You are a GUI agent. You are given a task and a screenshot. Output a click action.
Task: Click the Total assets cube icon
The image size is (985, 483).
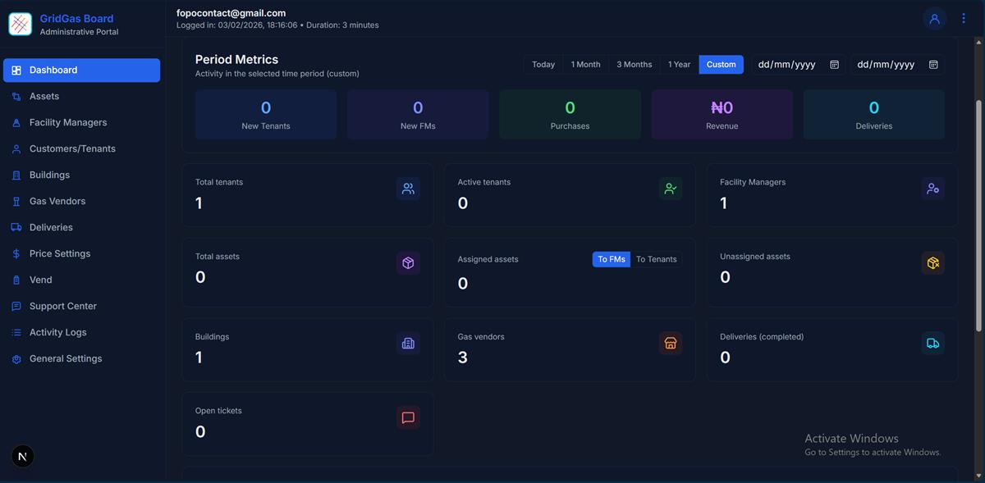(x=408, y=263)
